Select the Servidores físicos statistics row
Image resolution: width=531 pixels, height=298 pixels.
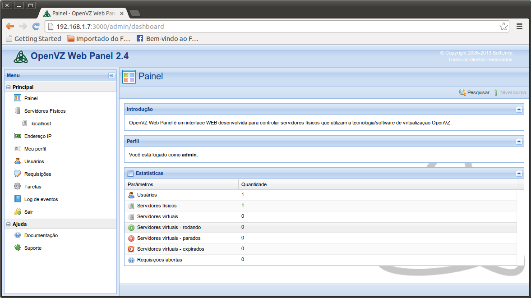pyautogui.click(x=321, y=206)
